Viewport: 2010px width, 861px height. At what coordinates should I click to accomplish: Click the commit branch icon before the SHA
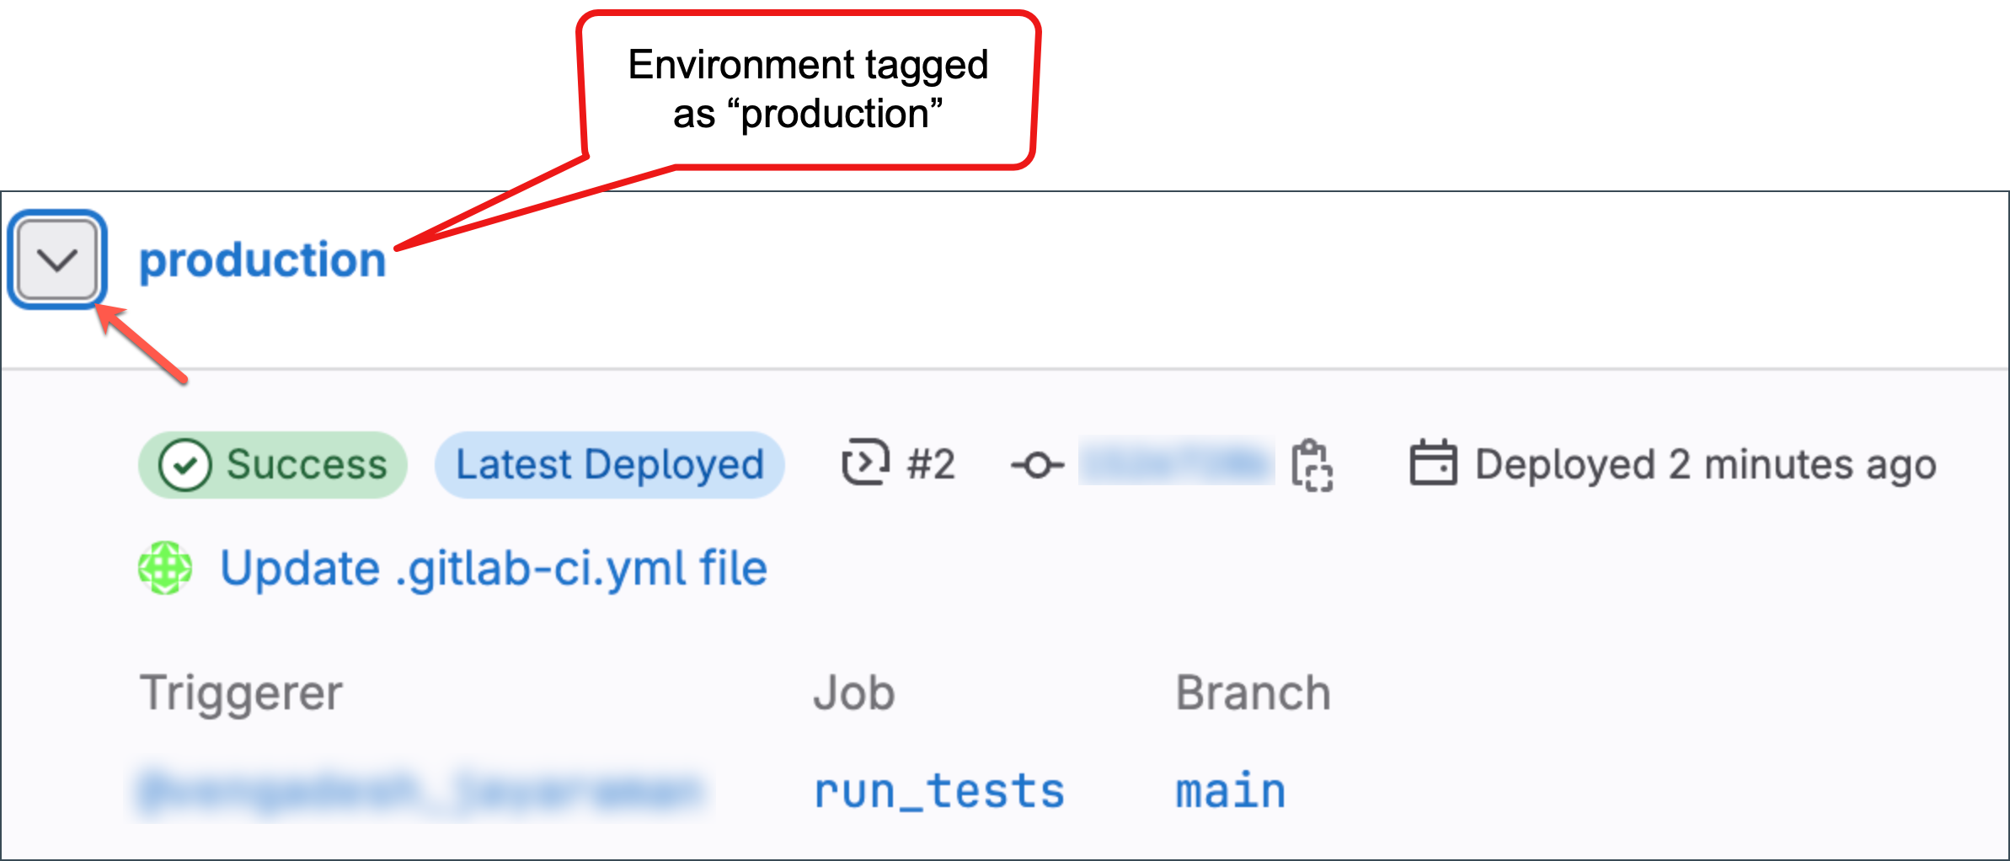(1038, 464)
